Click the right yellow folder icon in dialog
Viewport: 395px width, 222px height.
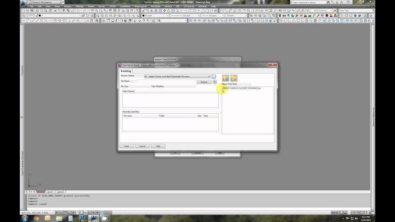pyautogui.click(x=234, y=78)
